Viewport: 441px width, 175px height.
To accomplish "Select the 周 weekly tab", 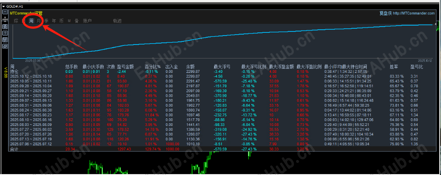I will pyautogui.click(x=31, y=21).
